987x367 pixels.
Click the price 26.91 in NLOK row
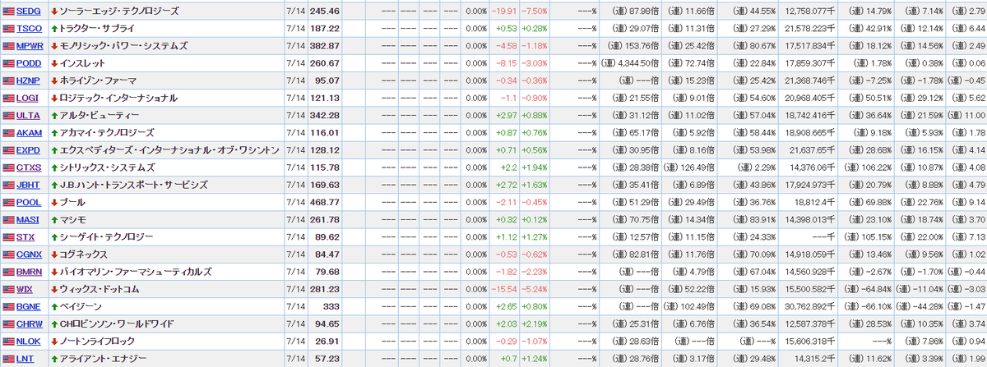328,341
